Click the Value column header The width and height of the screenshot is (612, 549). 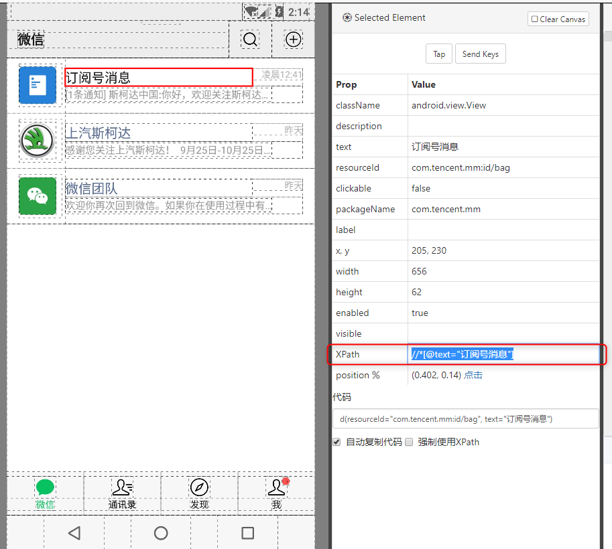point(424,84)
